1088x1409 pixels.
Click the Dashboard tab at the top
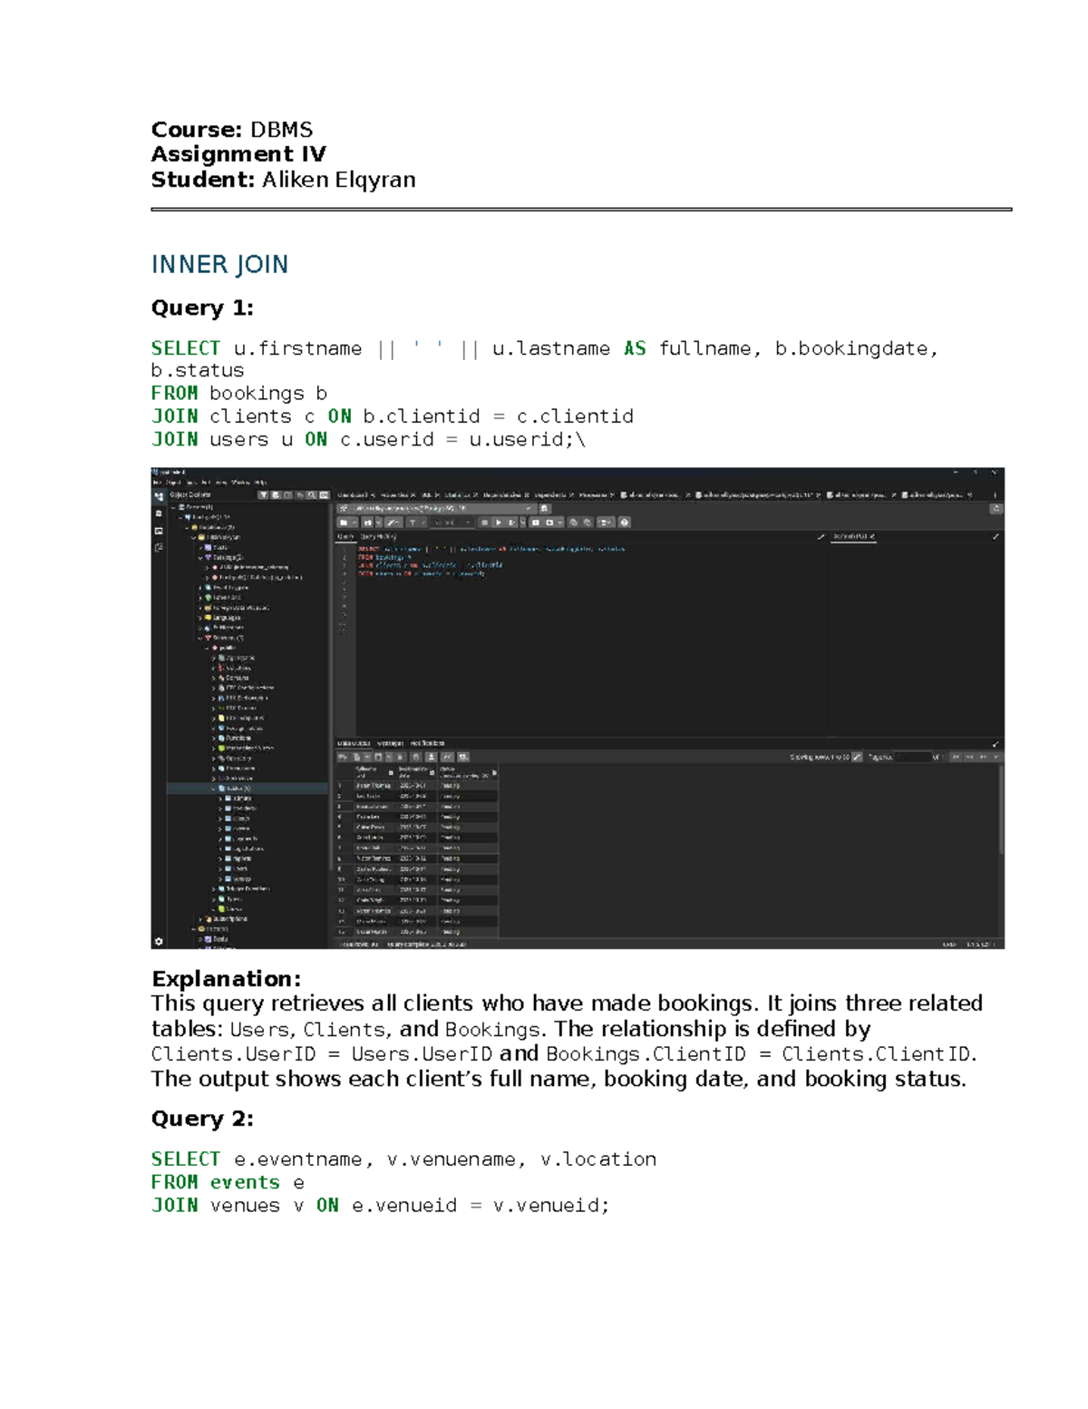pos(354,491)
